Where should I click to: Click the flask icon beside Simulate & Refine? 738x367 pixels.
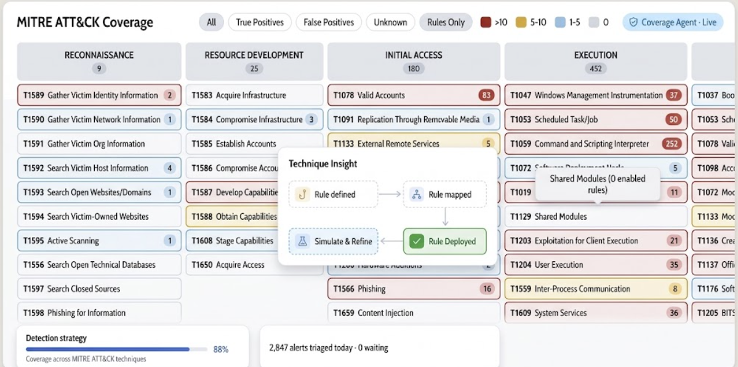(302, 241)
